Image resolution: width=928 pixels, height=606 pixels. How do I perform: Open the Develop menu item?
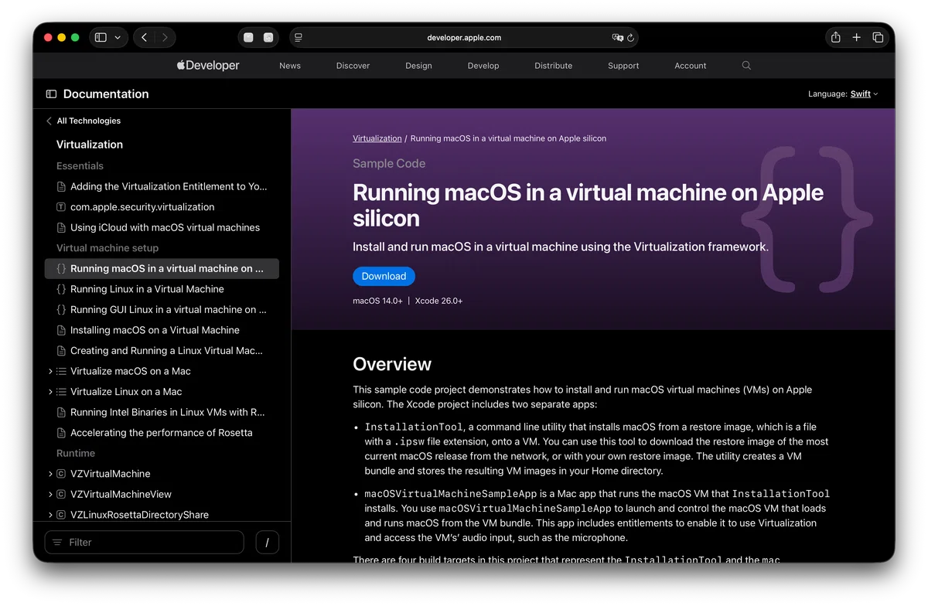coord(483,66)
